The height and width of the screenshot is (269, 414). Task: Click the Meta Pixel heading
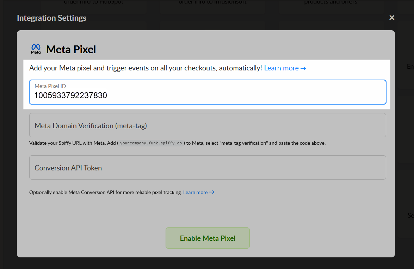coord(71,49)
